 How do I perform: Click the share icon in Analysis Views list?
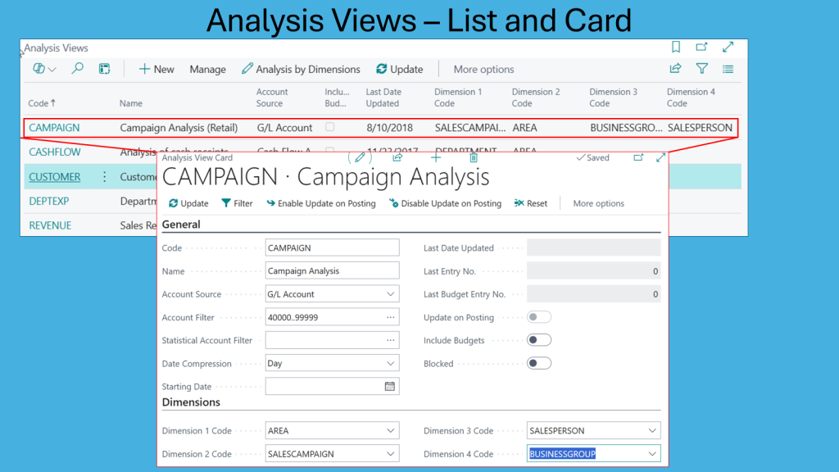pos(676,69)
